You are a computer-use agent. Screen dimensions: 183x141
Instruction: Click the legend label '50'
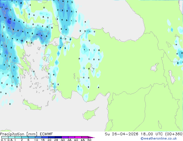[x=89, y=140]
